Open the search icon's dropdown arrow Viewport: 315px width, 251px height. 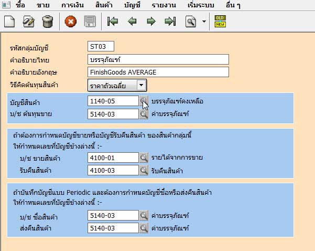pyautogui.click(x=204, y=22)
